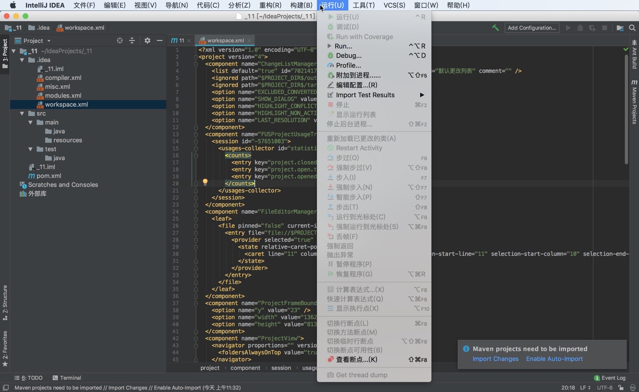Open the Ant Build side panel
This screenshot has height=392, width=639.
coord(634,54)
